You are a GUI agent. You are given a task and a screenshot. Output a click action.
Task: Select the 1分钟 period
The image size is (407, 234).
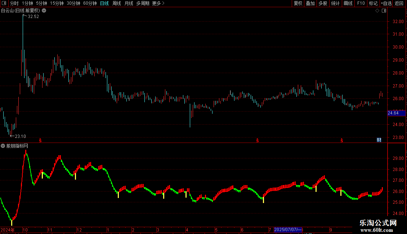pyautogui.click(x=27, y=3)
